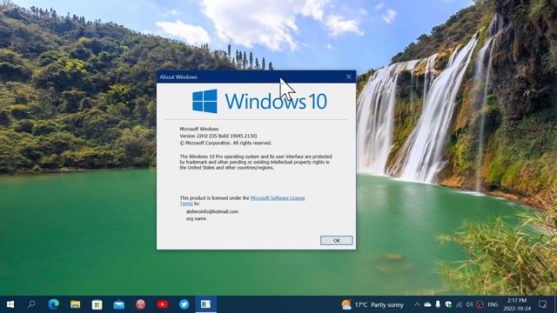Open the weather widget showing 17°C Partly sunny
This screenshot has height=313, width=557.
(x=372, y=304)
